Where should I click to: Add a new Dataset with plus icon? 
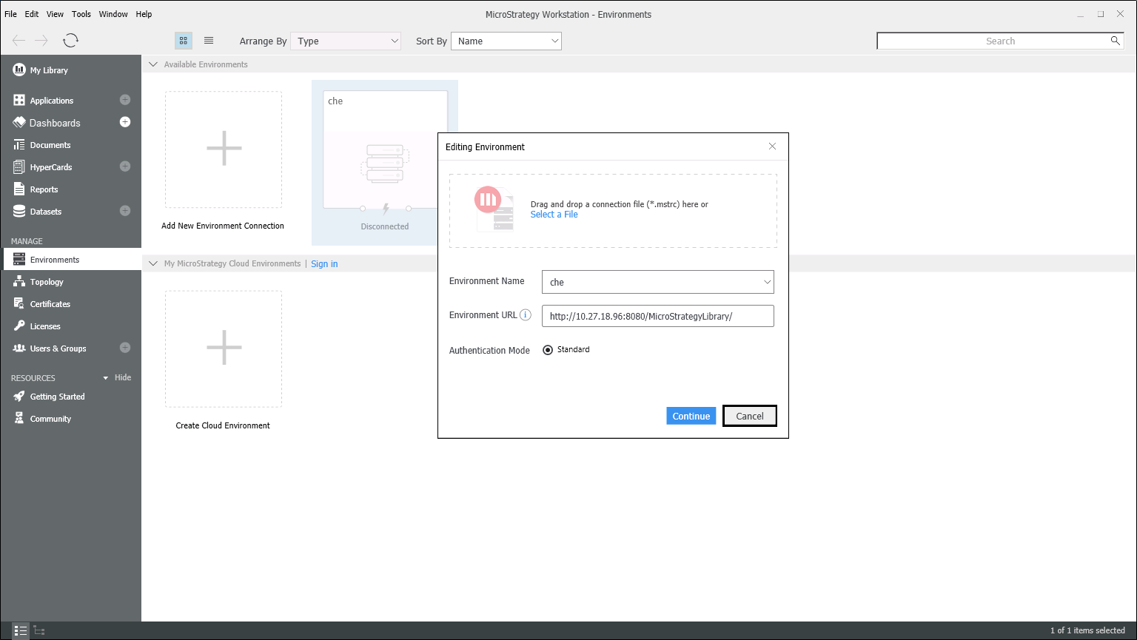(125, 211)
